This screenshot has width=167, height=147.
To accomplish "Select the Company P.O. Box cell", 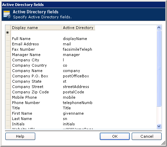I will pos(36,76).
